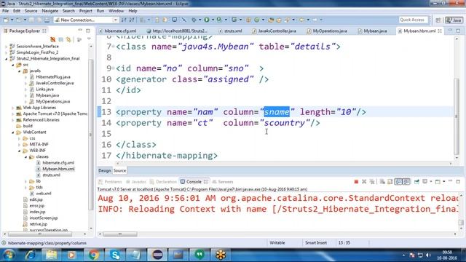Open the Package Explorer view menu triangle

pyautogui.click(x=89, y=39)
